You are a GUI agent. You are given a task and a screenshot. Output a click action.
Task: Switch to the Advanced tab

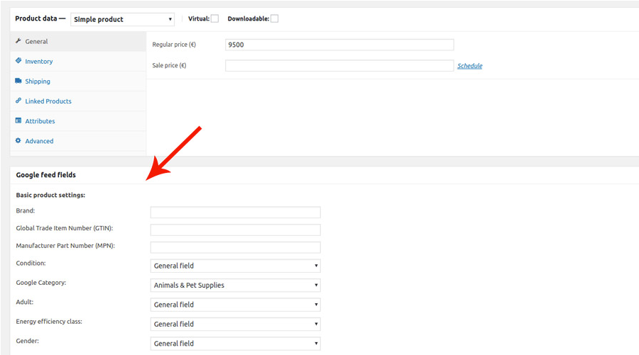coord(78,141)
